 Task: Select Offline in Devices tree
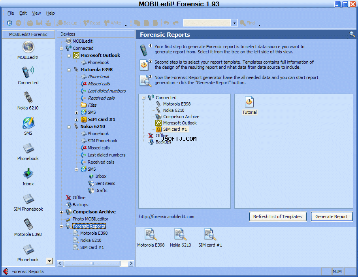(x=79, y=198)
